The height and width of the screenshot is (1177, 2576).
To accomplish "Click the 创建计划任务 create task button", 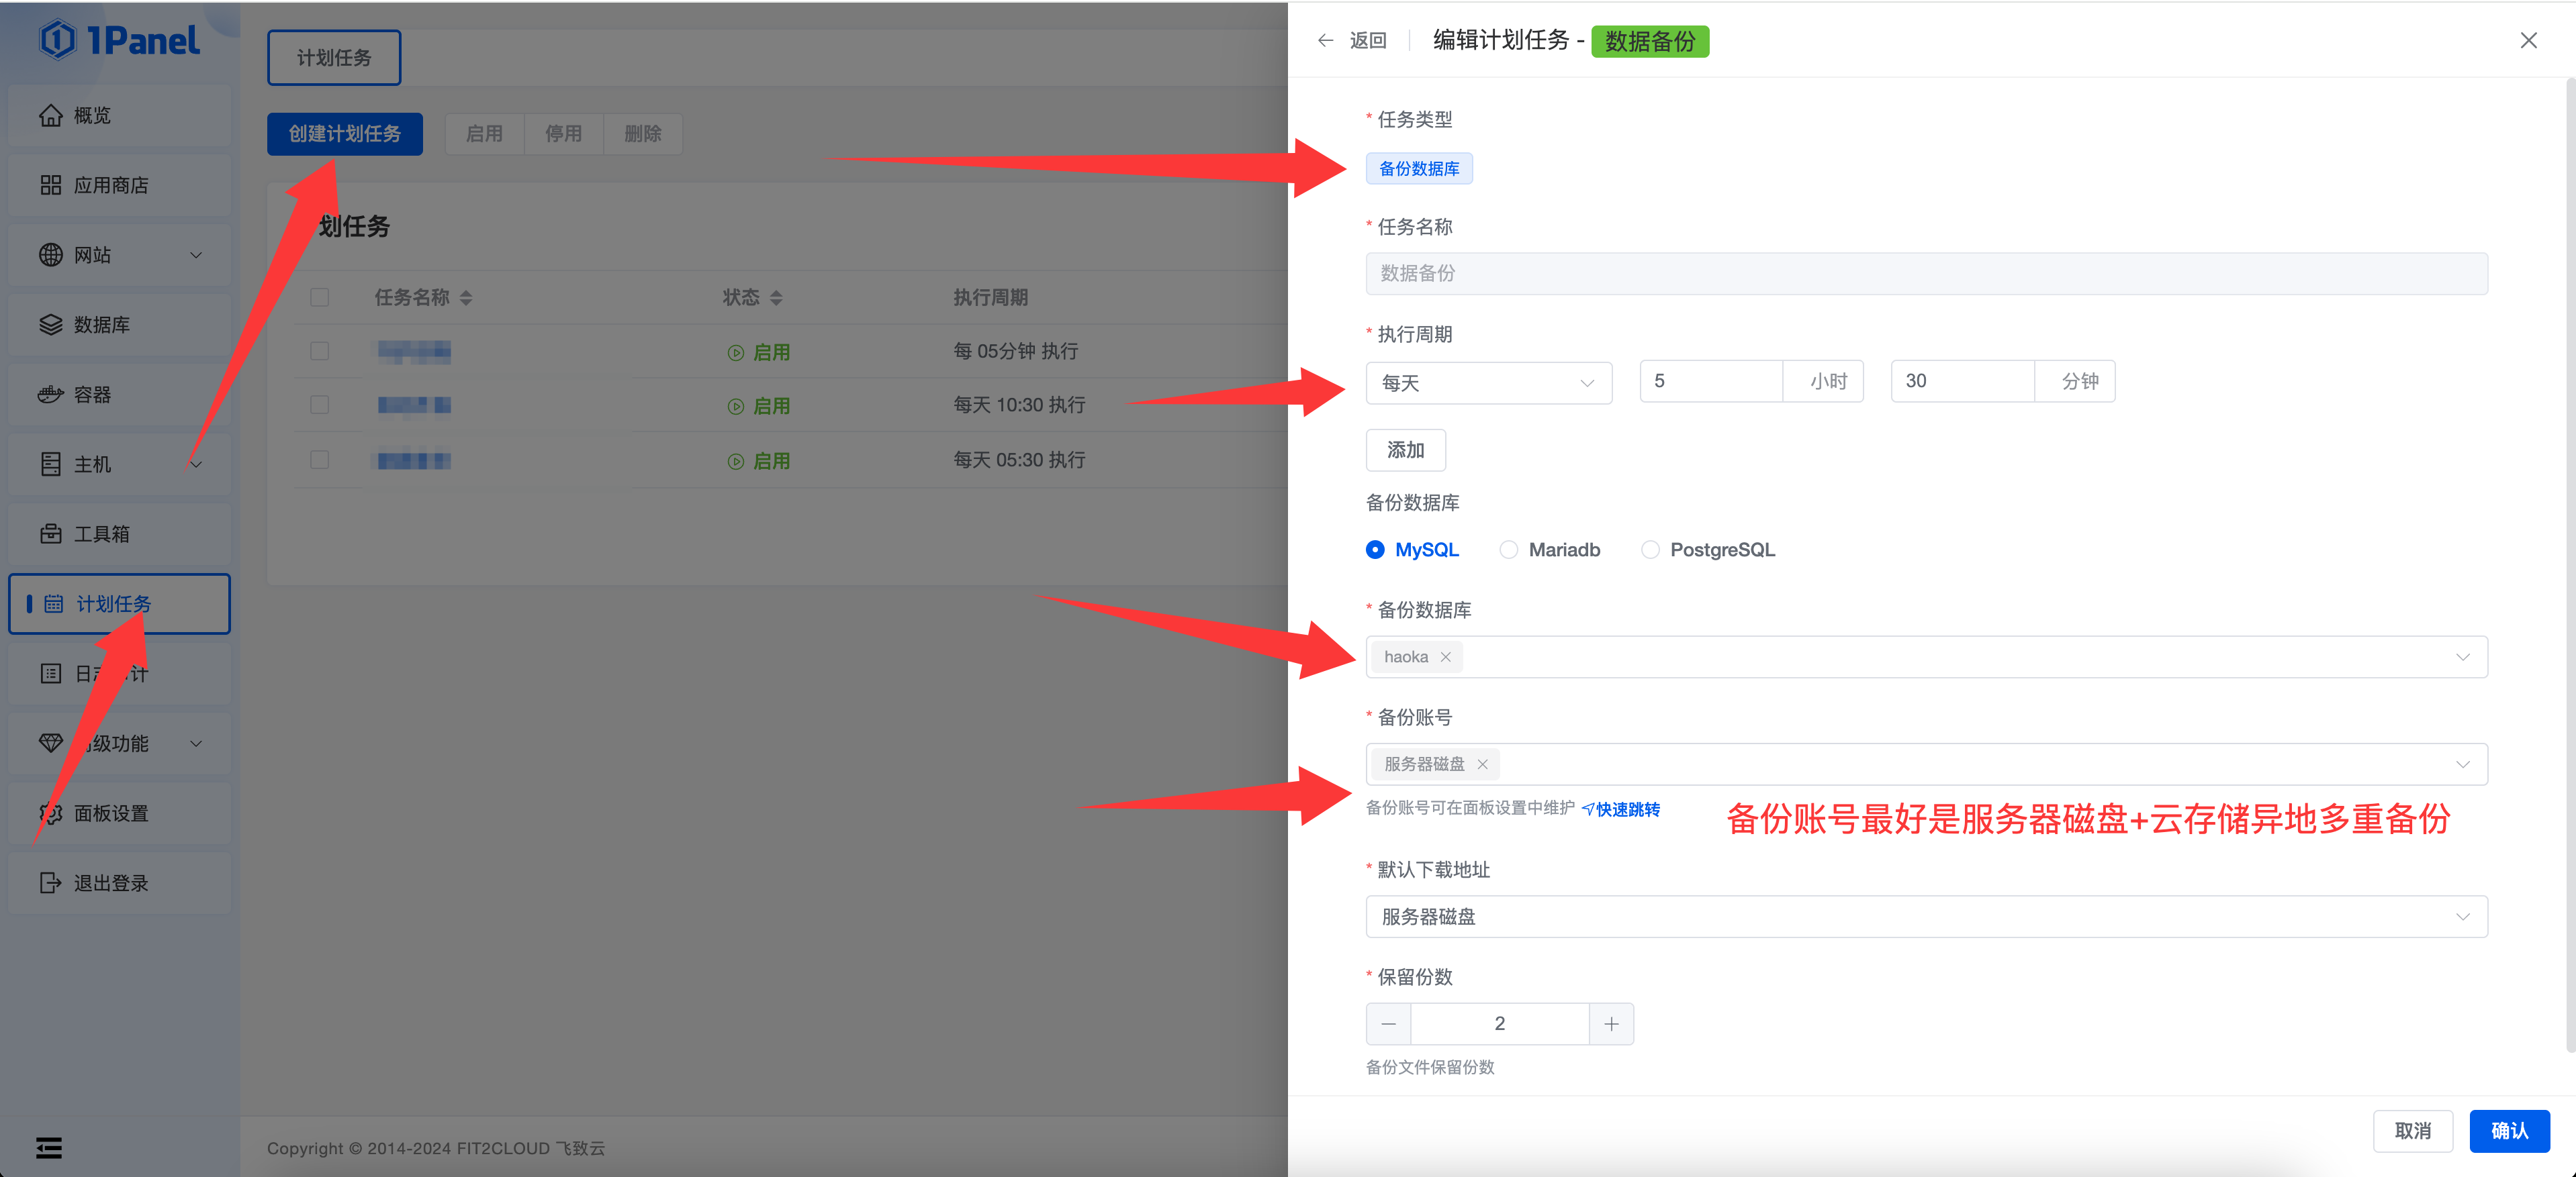I will [x=344, y=133].
